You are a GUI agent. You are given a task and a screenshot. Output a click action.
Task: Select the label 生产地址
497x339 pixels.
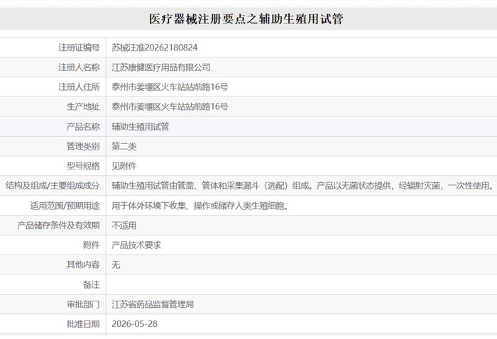[83, 106]
